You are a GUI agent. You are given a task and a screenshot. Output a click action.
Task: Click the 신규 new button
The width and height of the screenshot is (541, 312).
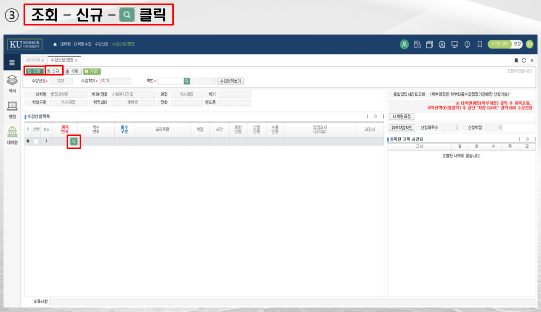click(54, 71)
